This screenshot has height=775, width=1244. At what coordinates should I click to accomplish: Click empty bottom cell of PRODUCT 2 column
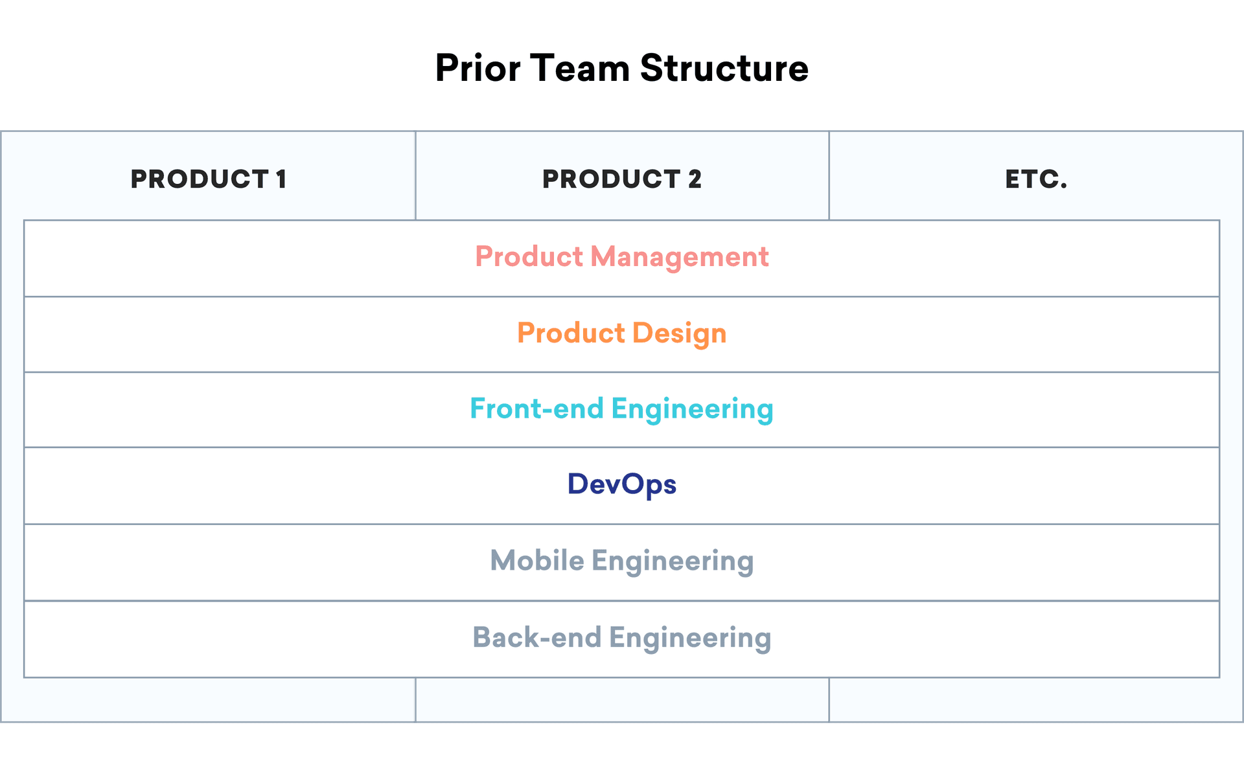click(621, 699)
